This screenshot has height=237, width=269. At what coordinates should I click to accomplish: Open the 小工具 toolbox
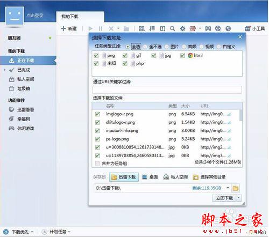pos(255,28)
